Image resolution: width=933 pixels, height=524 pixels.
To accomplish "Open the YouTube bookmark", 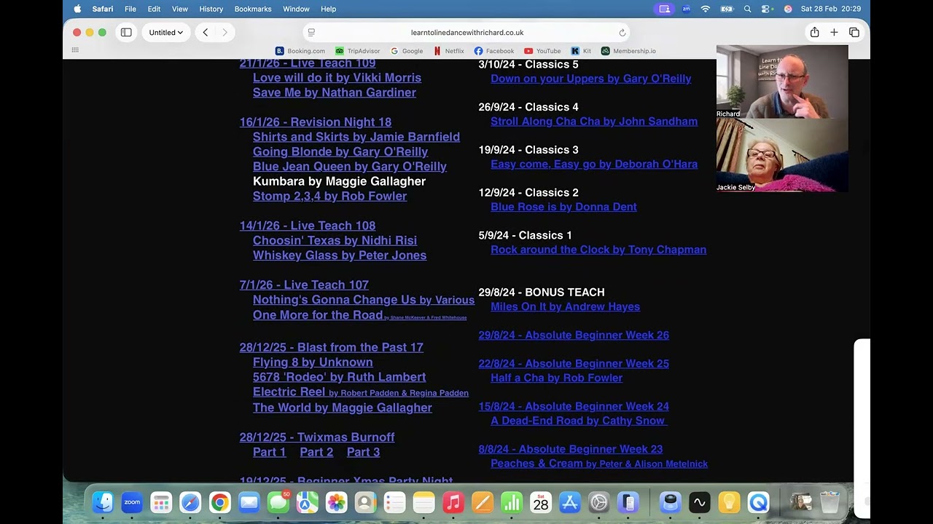I will point(543,51).
